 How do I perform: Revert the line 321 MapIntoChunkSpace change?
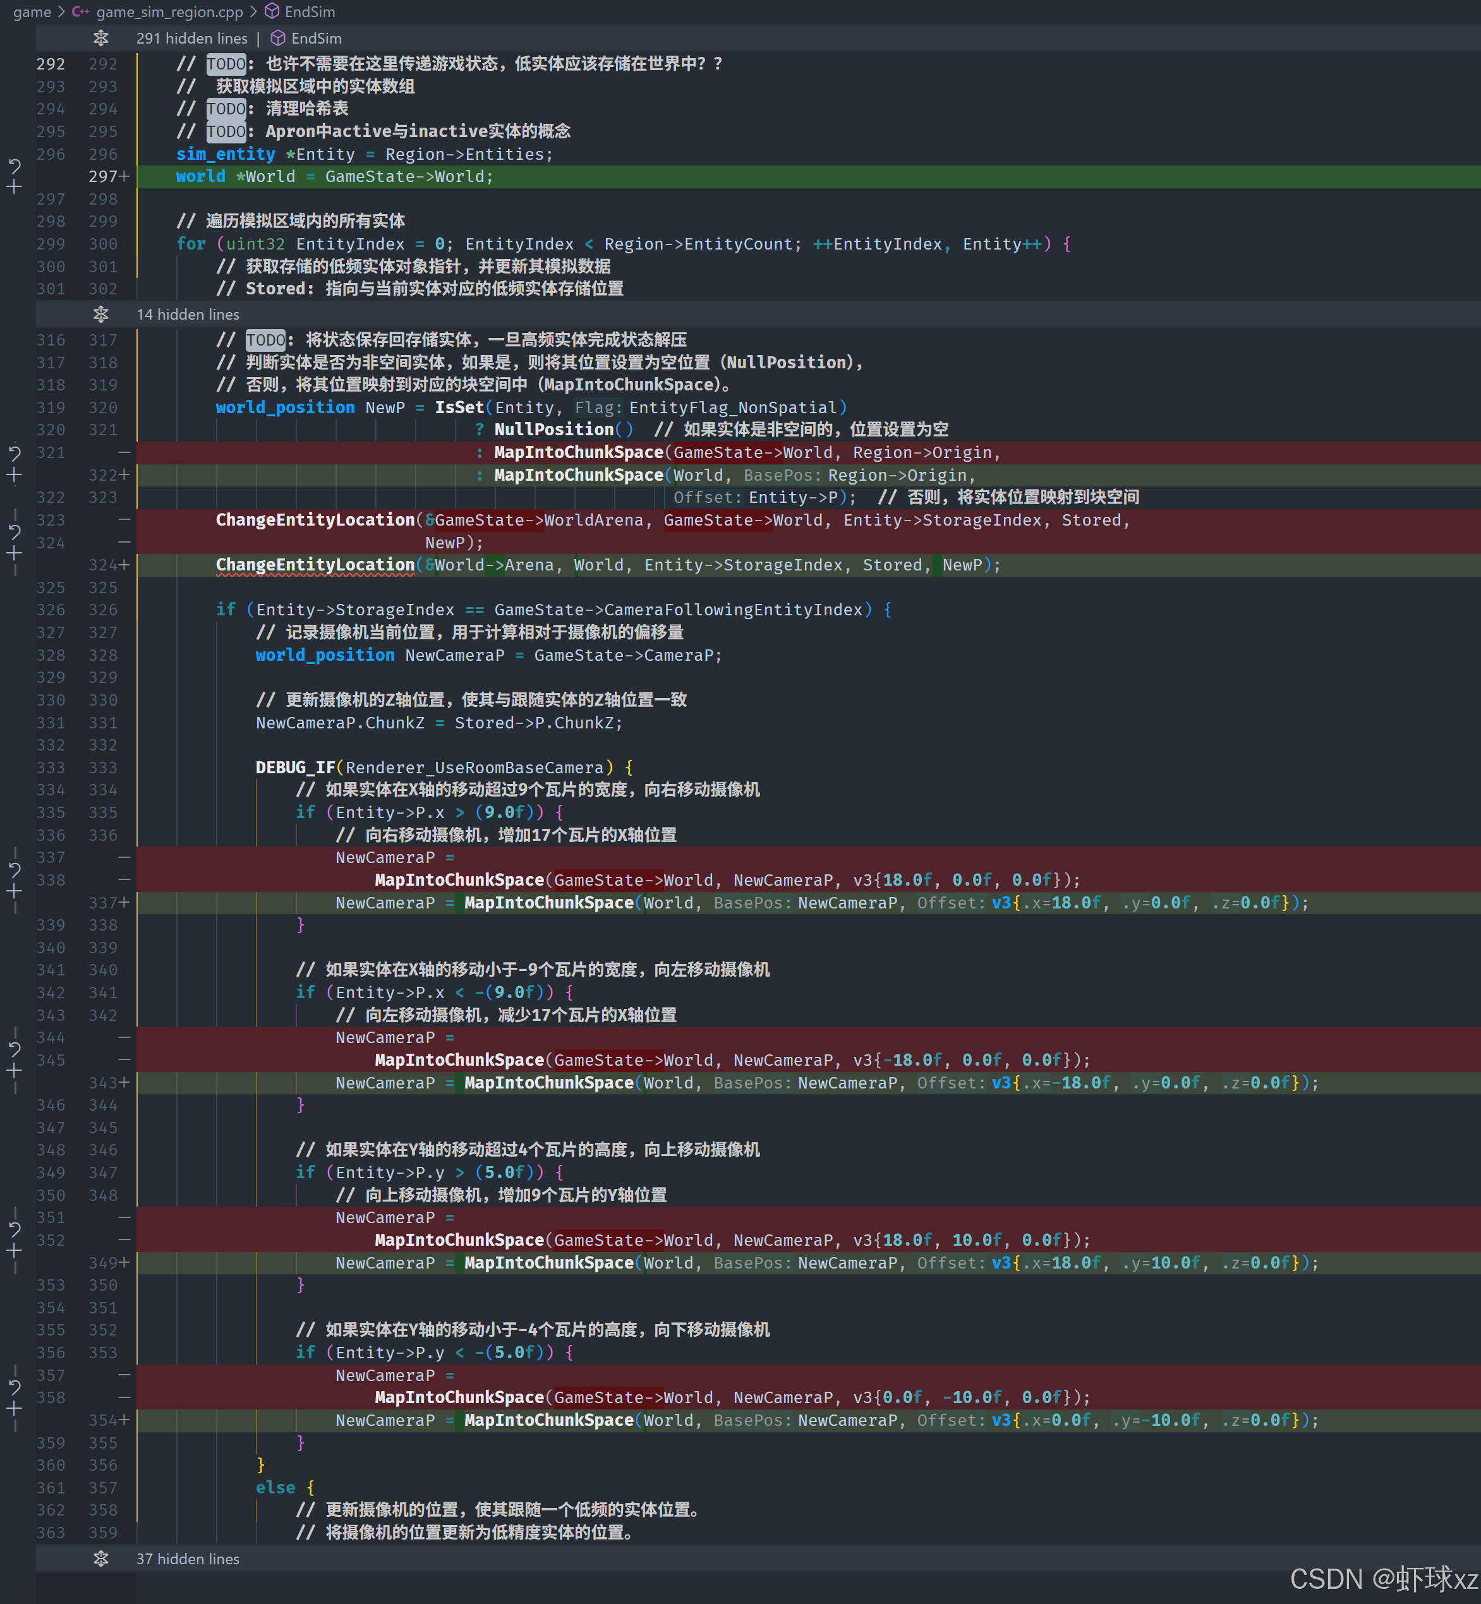pyautogui.click(x=15, y=454)
